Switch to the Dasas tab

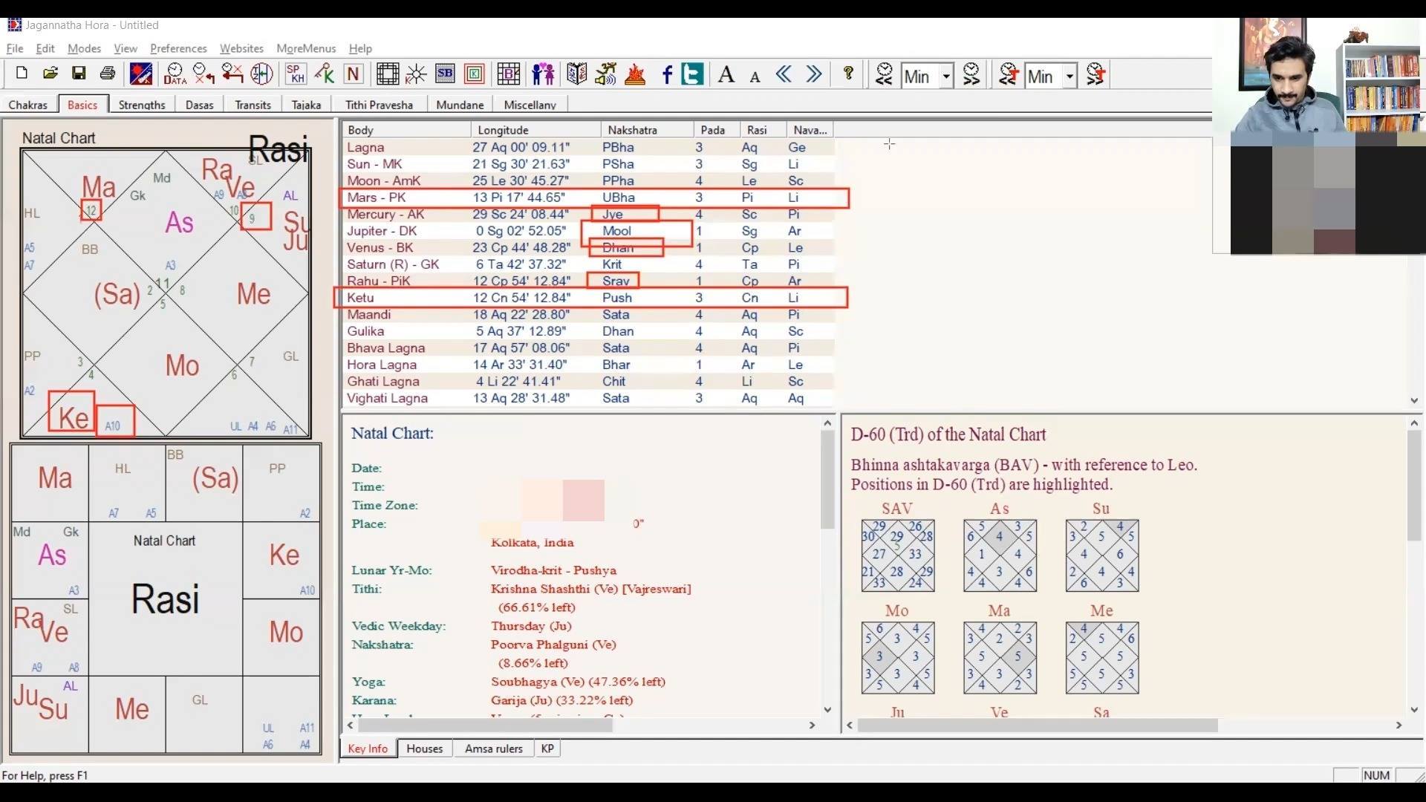200,105
